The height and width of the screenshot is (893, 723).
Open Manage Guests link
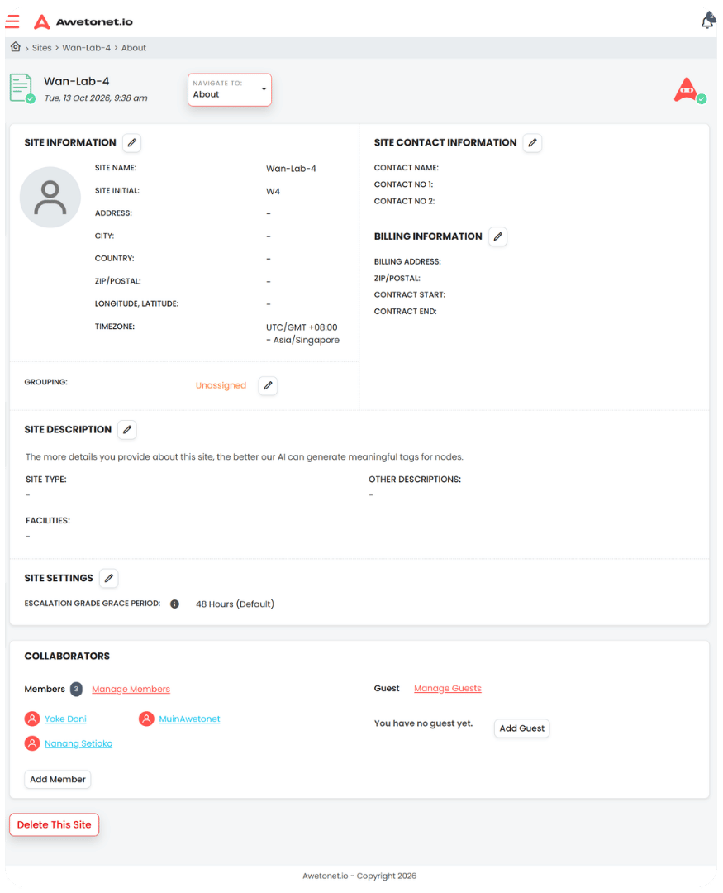click(448, 689)
